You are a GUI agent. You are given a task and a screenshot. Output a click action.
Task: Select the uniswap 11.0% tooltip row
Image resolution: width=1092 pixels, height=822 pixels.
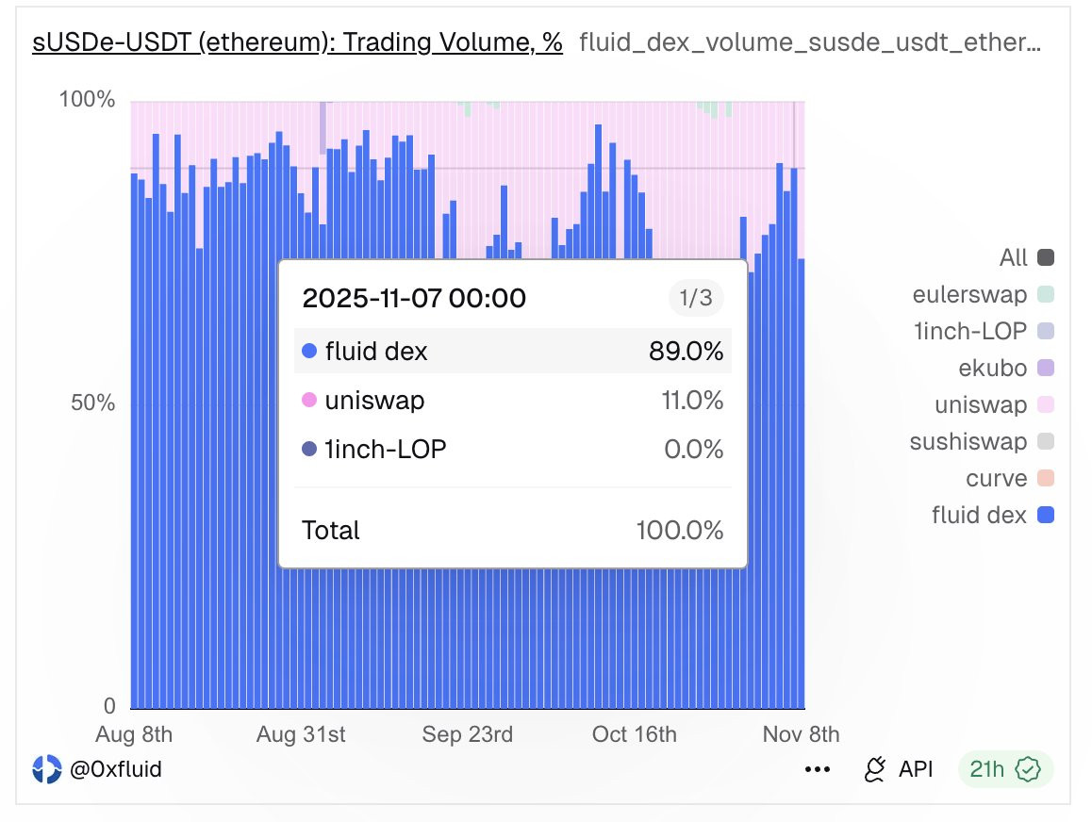pos(513,401)
